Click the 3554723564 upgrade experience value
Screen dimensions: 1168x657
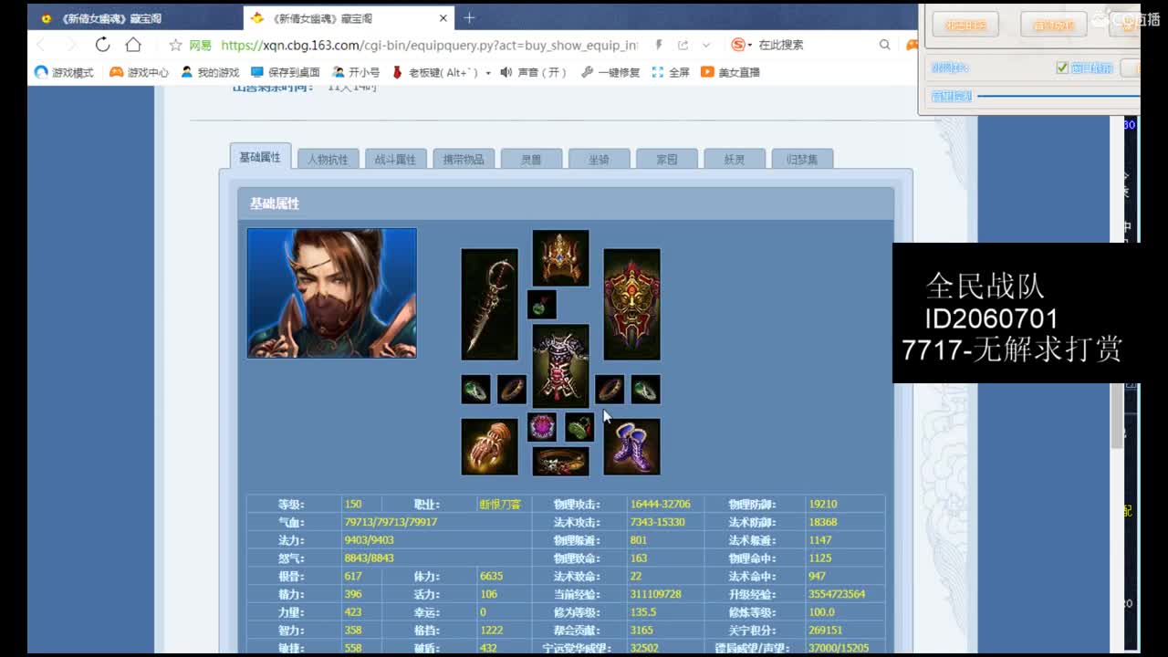point(837,594)
